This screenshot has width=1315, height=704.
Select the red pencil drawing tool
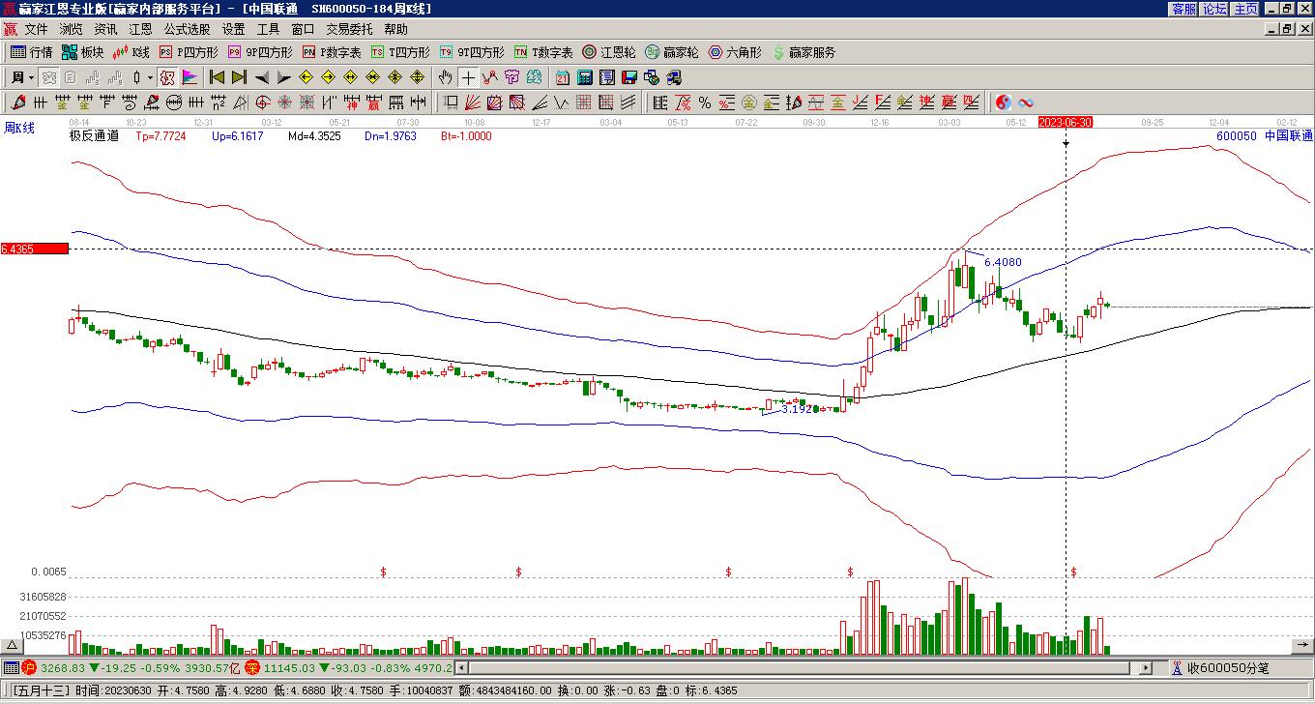coord(18,103)
